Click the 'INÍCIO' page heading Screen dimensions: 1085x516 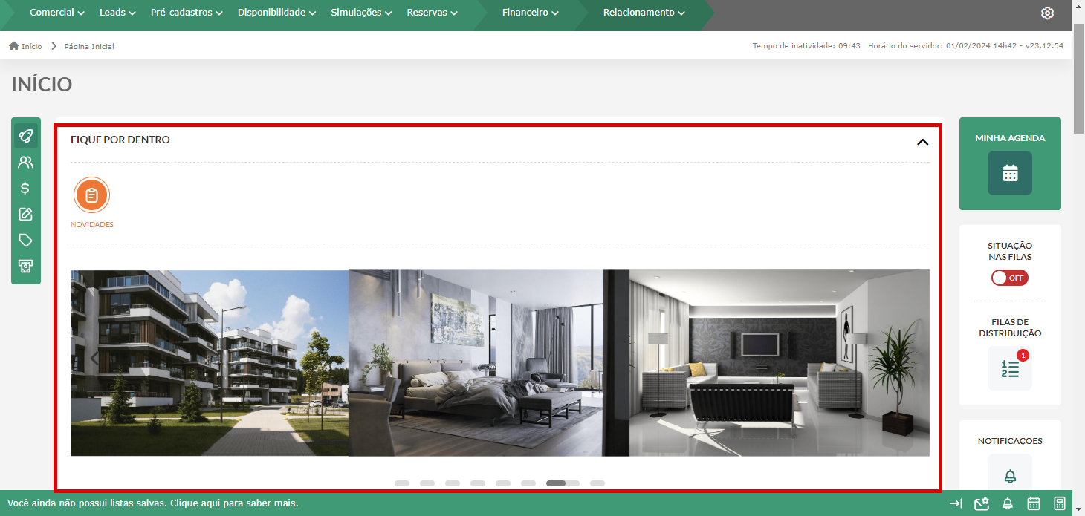42,84
